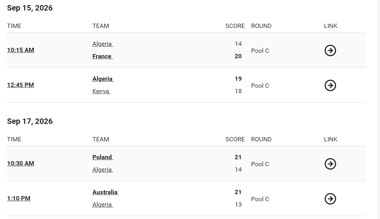Open the 1:10 PM match time link
The image size is (380, 219).
(19, 198)
